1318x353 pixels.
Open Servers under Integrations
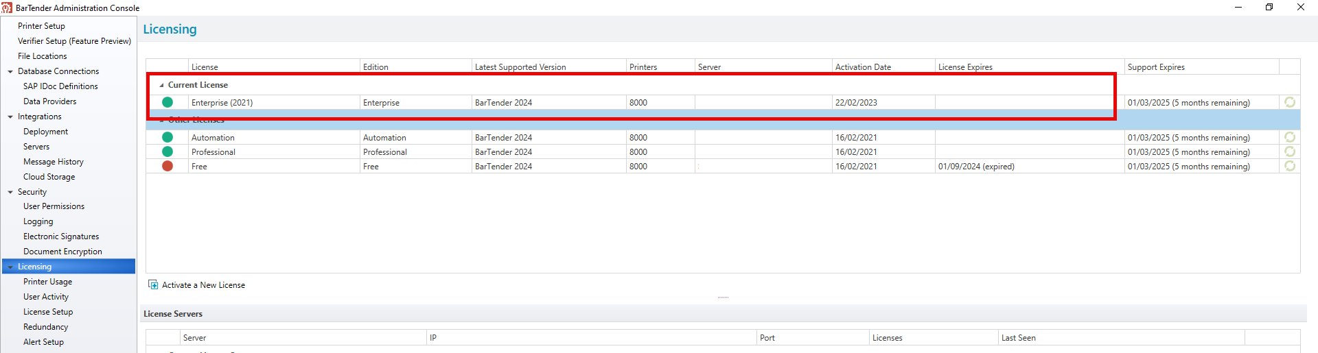click(36, 147)
